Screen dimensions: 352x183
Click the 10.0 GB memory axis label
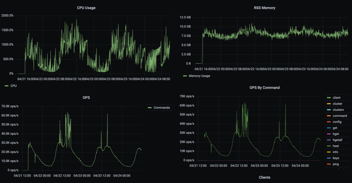pos(185,27)
